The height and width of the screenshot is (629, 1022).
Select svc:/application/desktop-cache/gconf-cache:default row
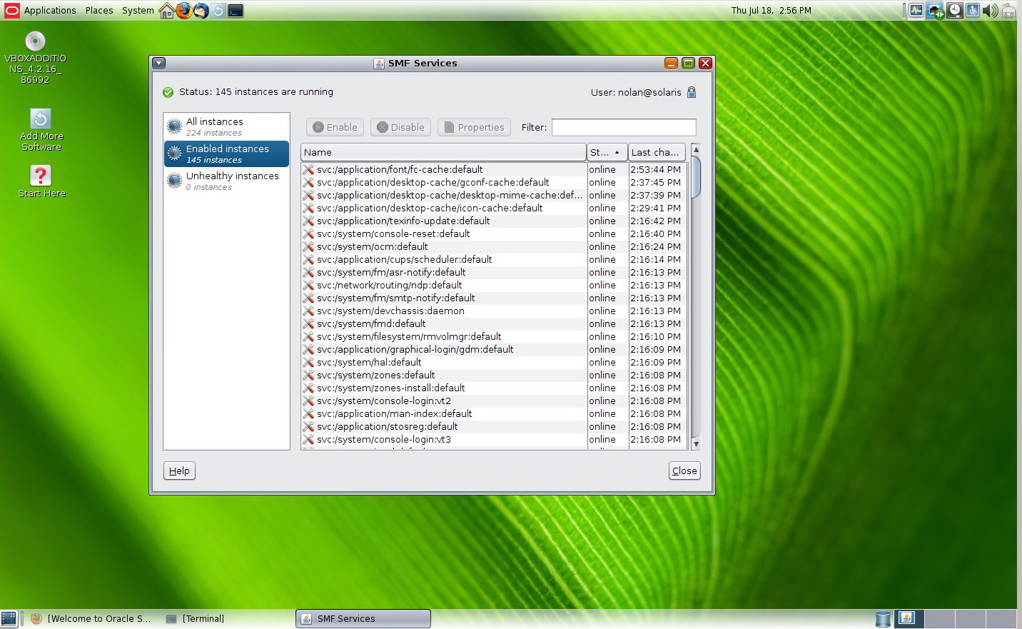click(x=493, y=182)
